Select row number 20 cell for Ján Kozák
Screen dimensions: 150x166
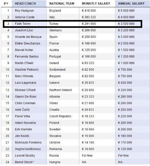(x=7, y=136)
